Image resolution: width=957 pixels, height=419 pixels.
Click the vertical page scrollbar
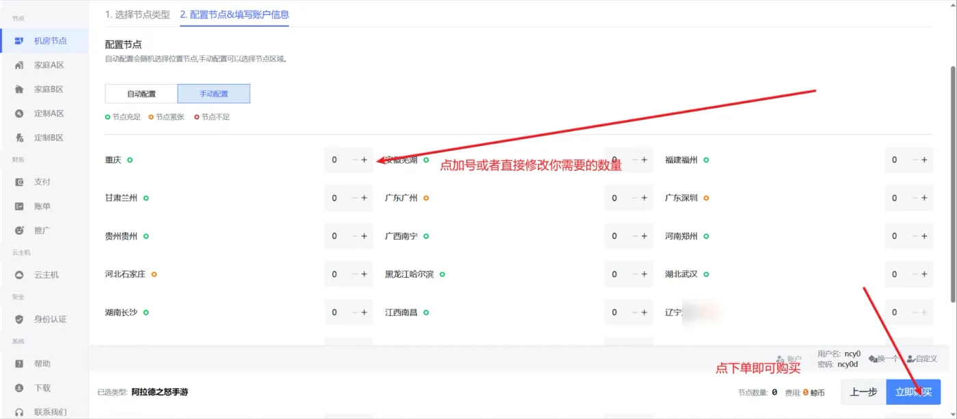coord(953,184)
